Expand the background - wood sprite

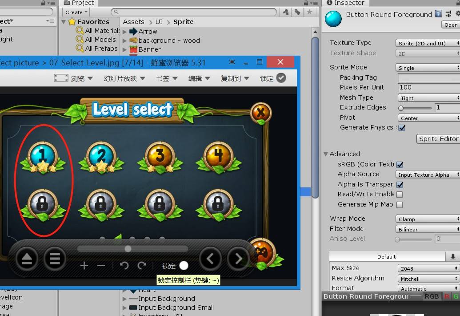[x=125, y=41]
